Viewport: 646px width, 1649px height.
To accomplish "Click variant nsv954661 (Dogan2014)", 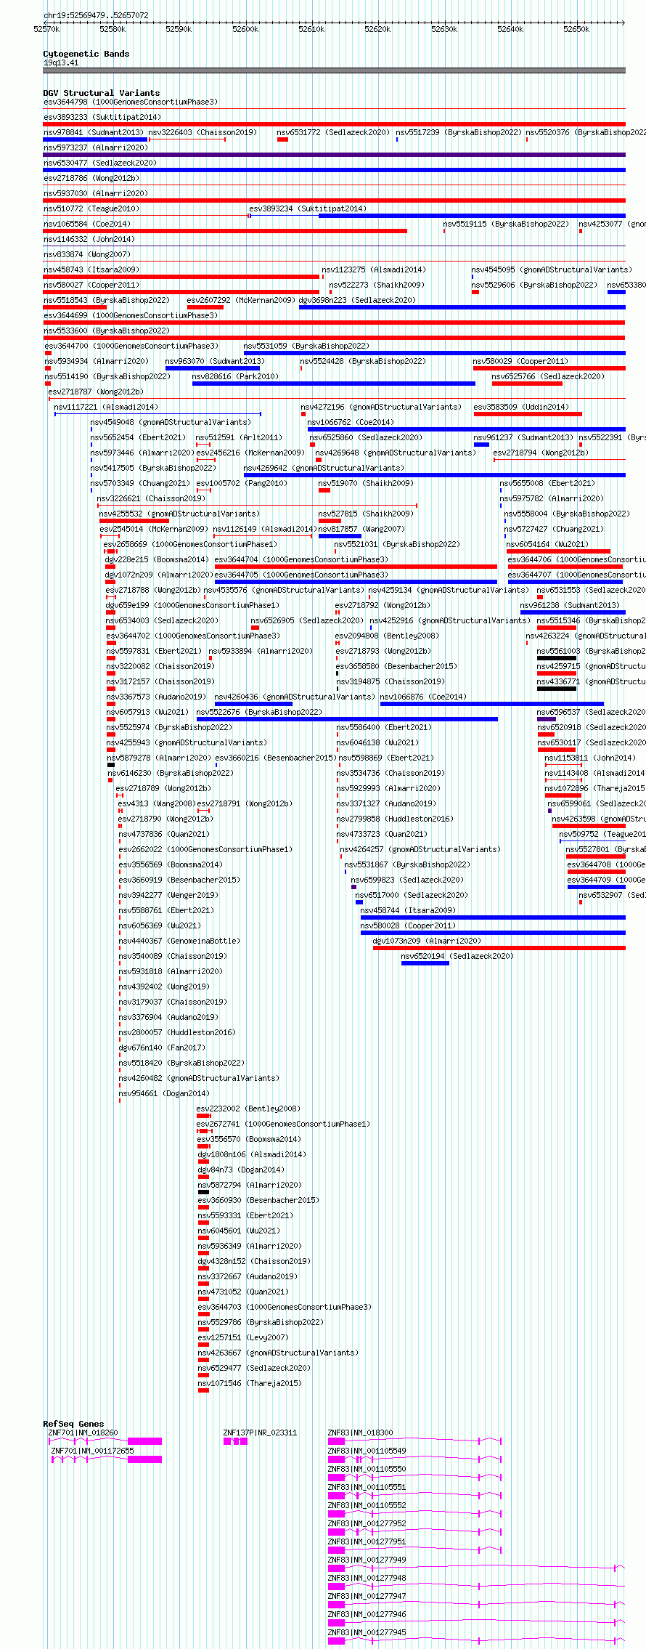I will tap(163, 1093).
